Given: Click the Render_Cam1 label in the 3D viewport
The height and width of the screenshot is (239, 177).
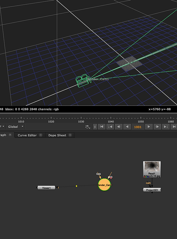Looking at the screenshot, I should click(x=98, y=79).
